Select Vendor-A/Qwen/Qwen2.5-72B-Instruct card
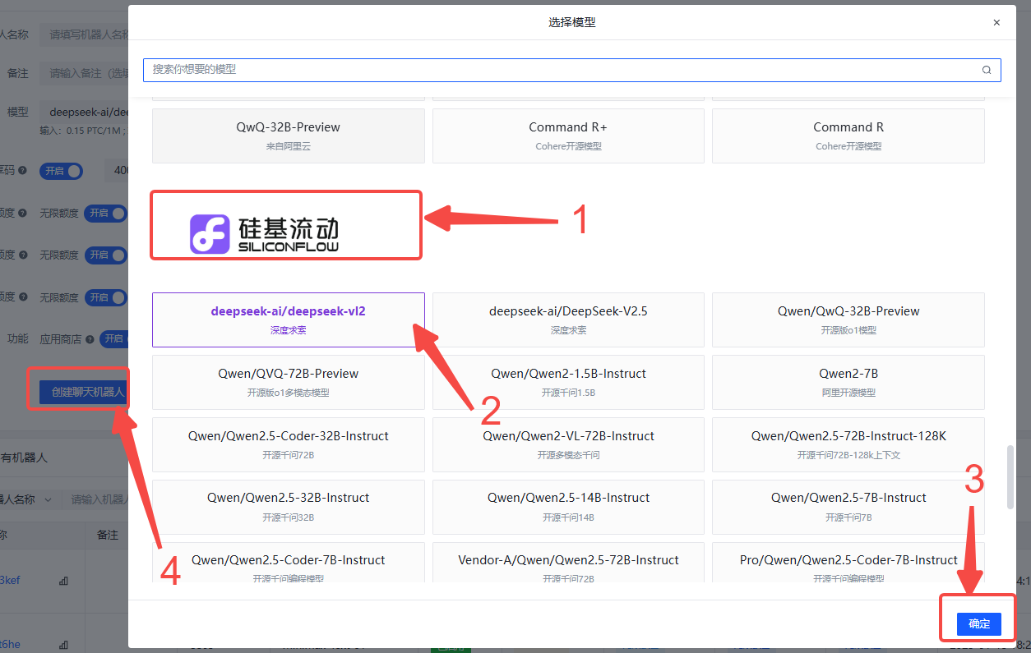1031x653 pixels. coord(568,563)
